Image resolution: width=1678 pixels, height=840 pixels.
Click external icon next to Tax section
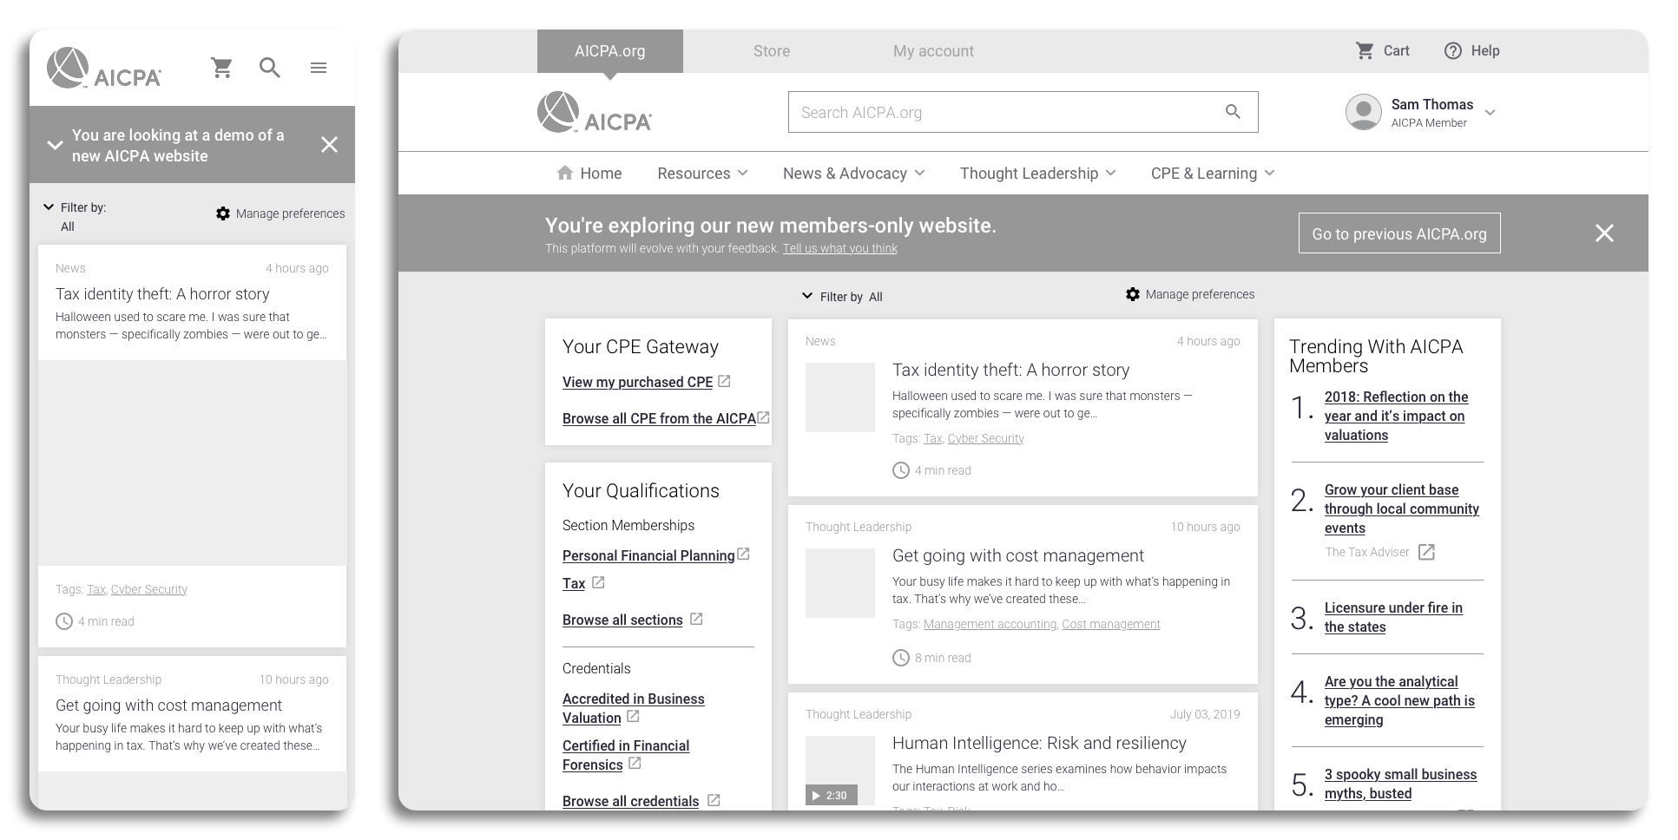point(598,582)
